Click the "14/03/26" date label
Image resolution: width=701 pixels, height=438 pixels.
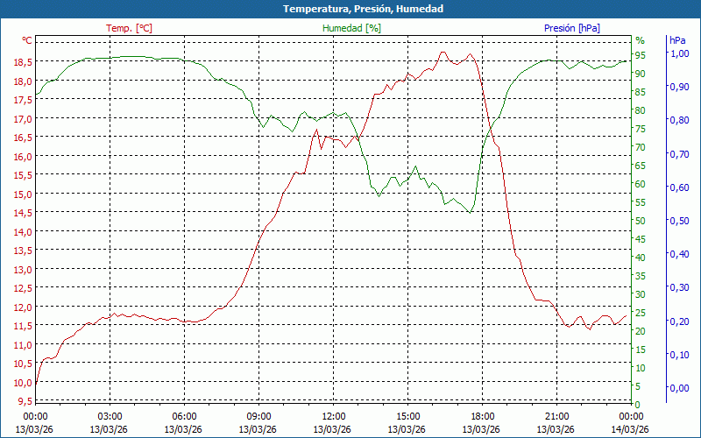[631, 429]
